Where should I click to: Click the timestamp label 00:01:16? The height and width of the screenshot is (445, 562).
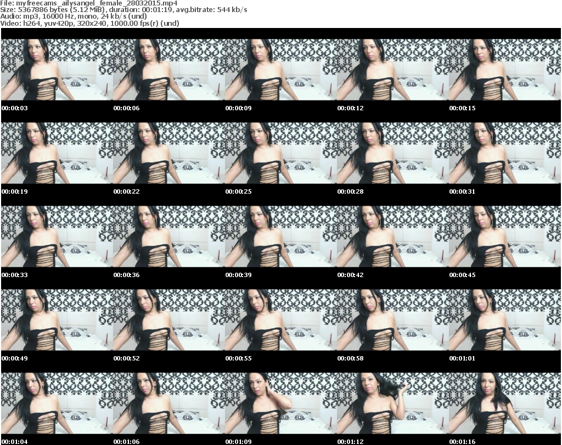(x=462, y=442)
